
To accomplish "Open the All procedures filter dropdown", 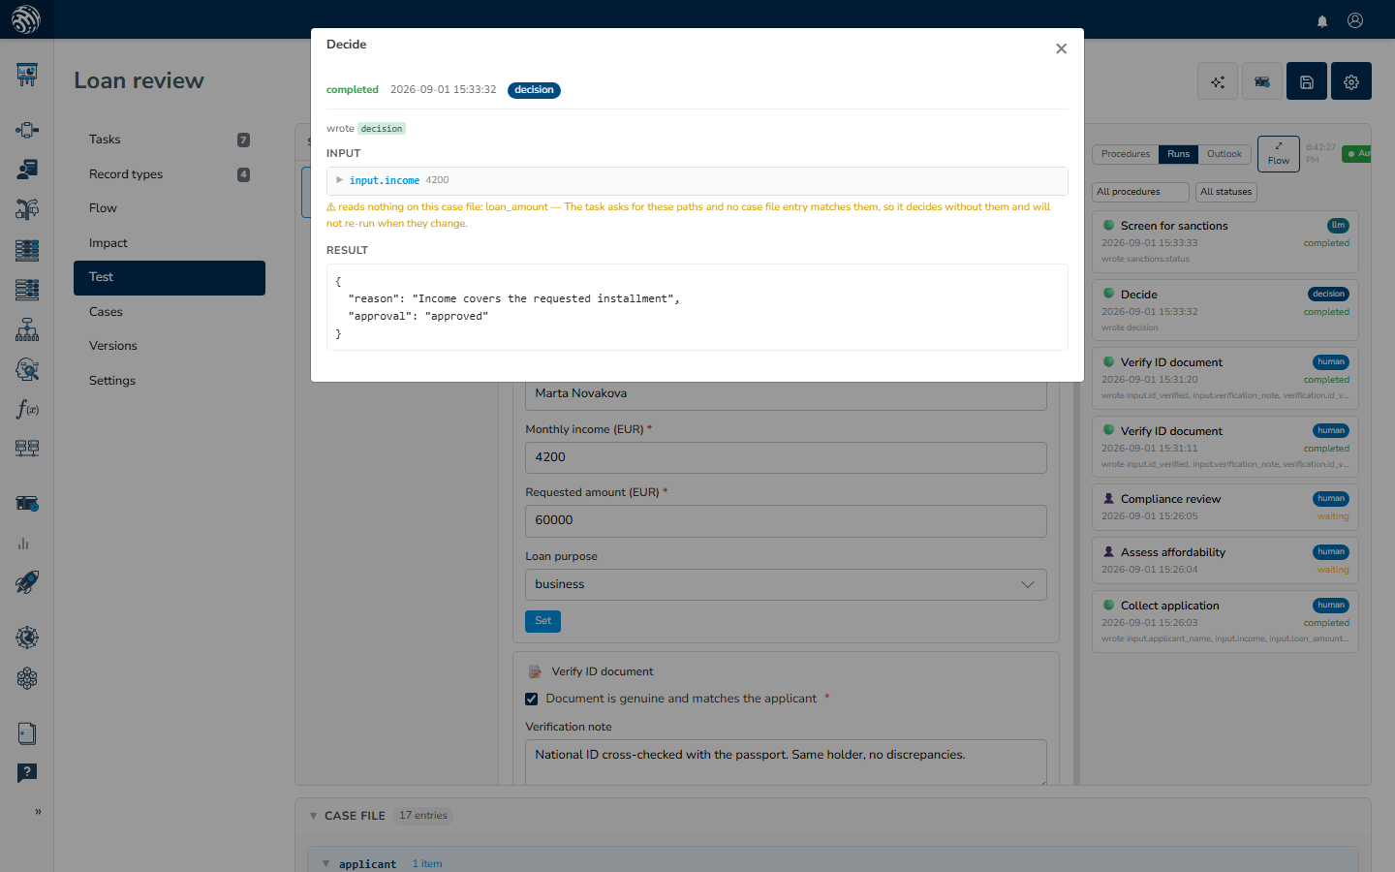I will [x=1141, y=192].
